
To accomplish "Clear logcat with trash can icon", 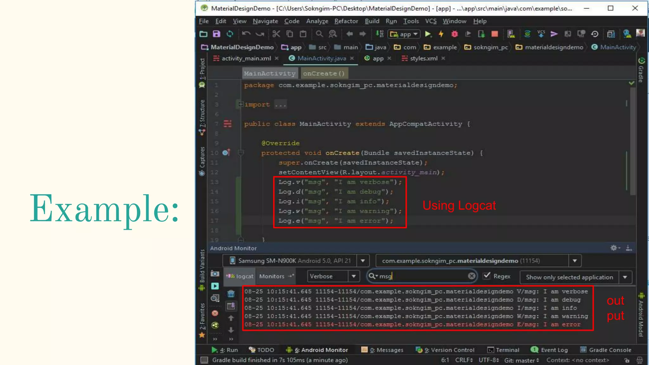I will (231, 294).
